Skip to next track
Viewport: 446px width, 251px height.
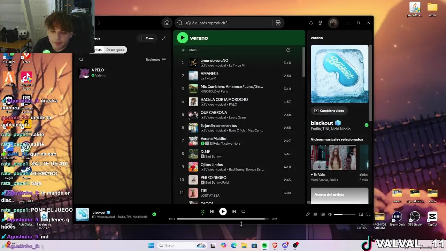234,212
